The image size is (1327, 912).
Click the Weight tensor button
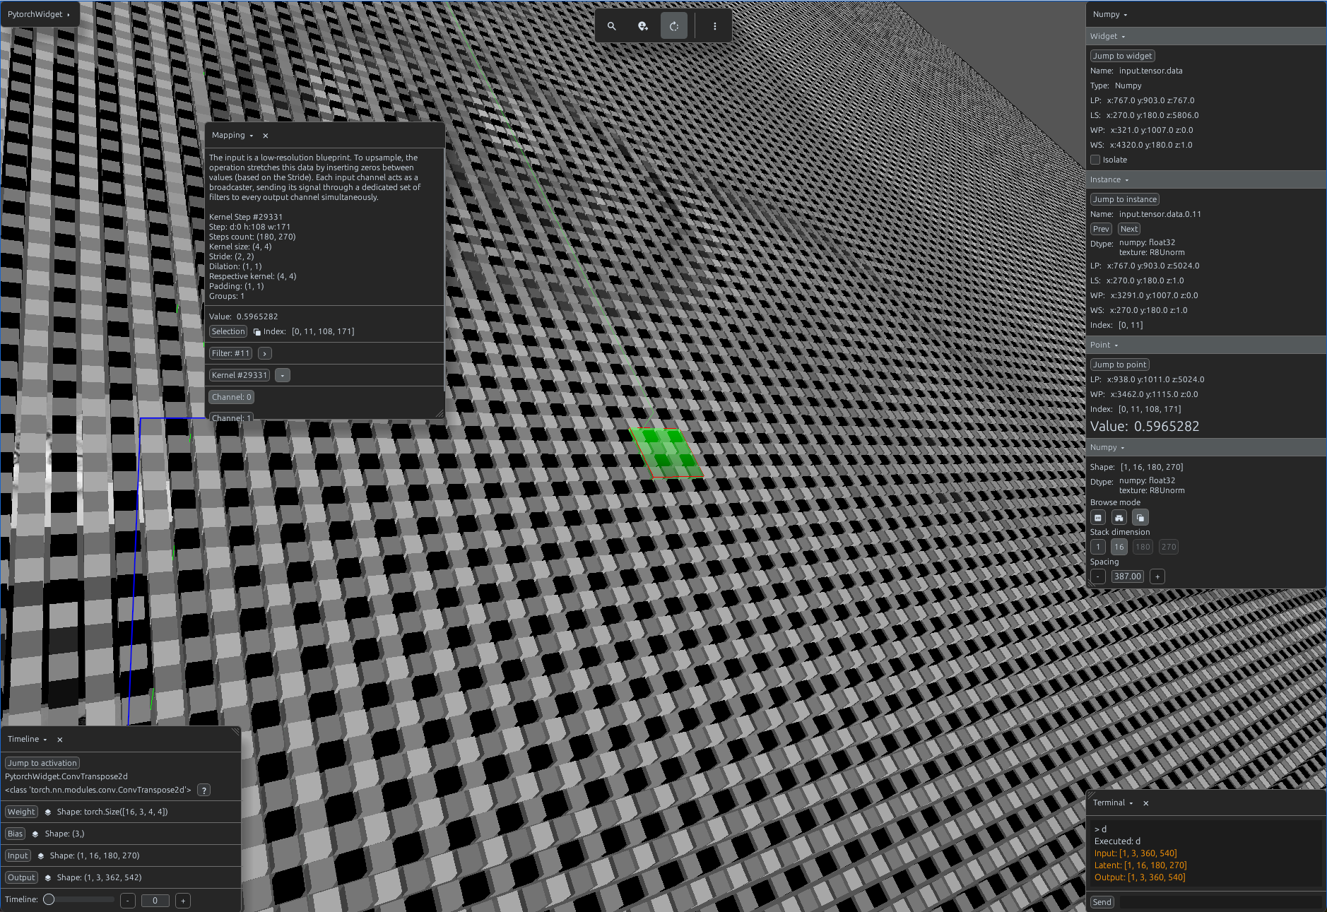pyautogui.click(x=21, y=812)
